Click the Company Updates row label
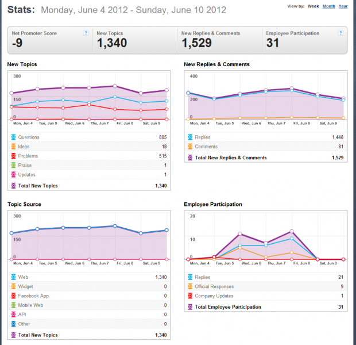 [x=214, y=296]
